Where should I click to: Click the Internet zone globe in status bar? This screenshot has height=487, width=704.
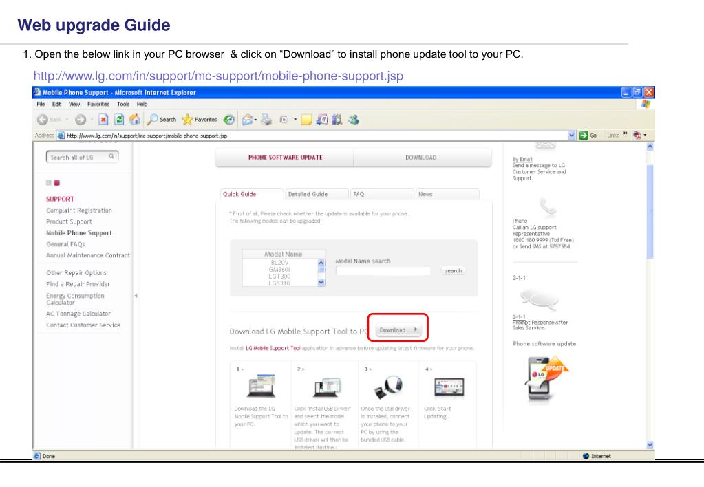click(586, 456)
